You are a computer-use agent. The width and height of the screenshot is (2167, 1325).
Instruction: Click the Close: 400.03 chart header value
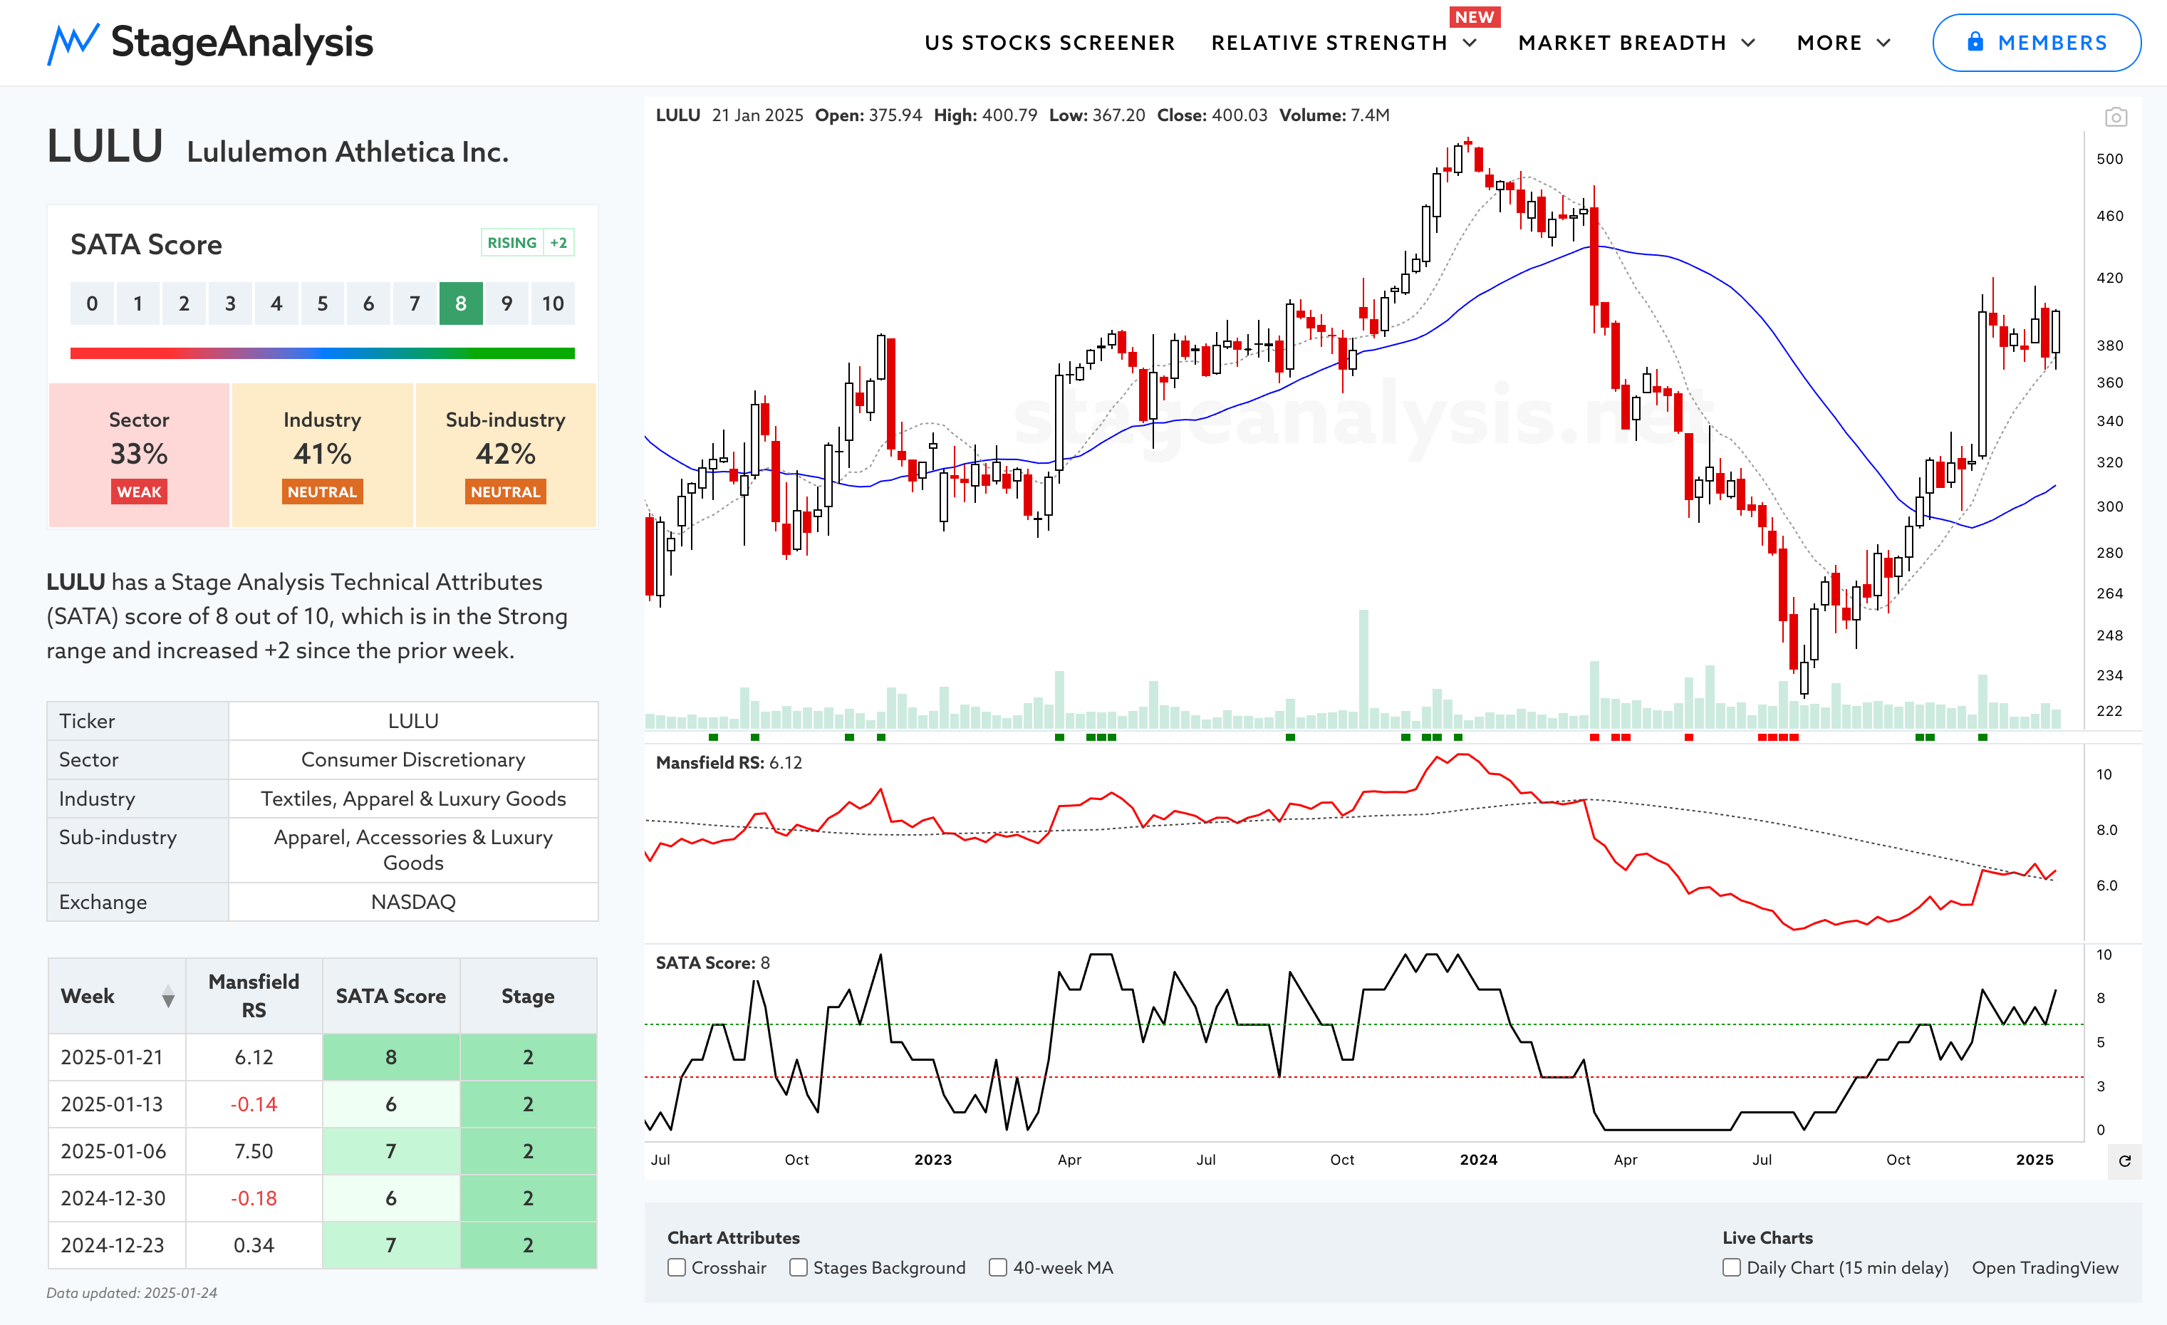[1212, 115]
